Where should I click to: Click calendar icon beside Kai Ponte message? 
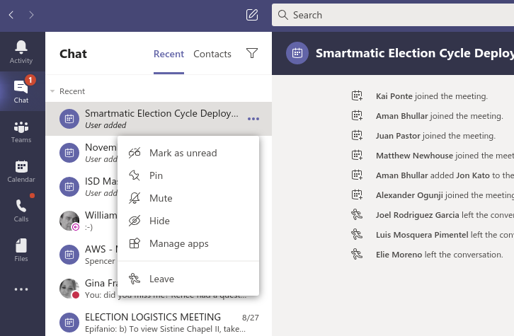click(357, 95)
